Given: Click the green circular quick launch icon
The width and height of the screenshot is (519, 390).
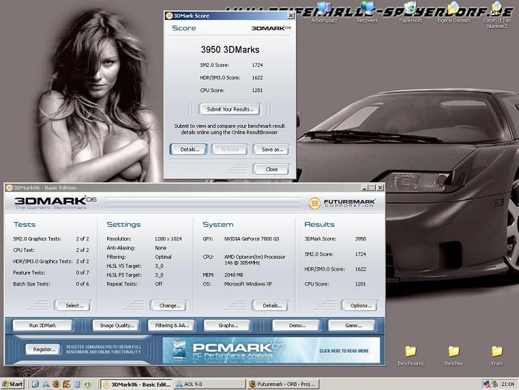Looking at the screenshot, I should (x=87, y=384).
